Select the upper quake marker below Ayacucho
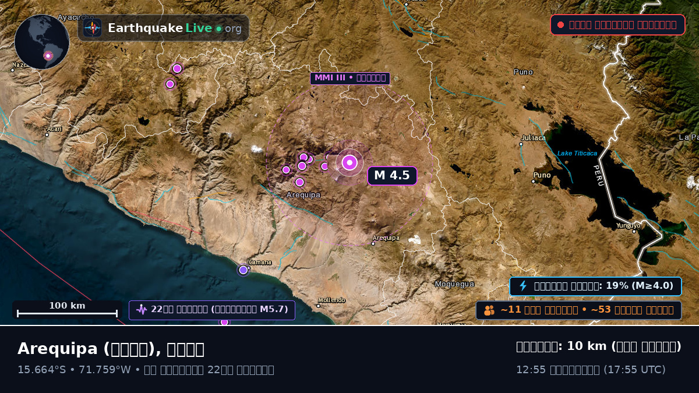 coord(177,69)
